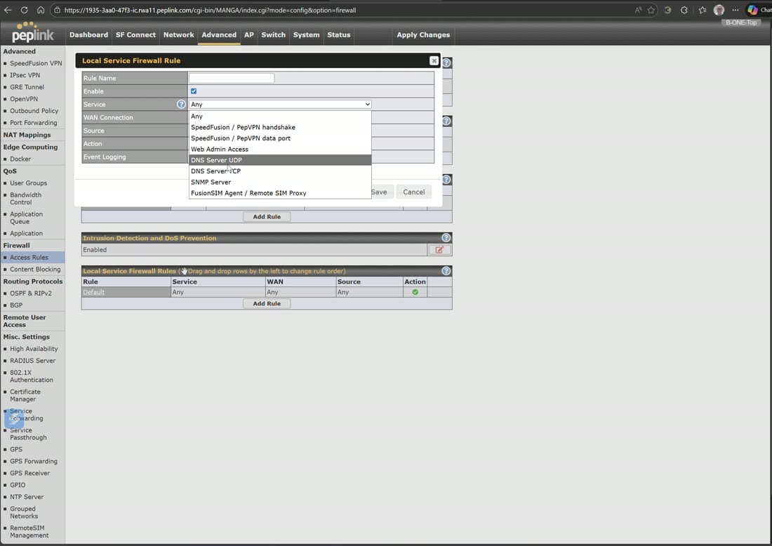Open help for Intrusion Detection section

[x=446, y=238]
